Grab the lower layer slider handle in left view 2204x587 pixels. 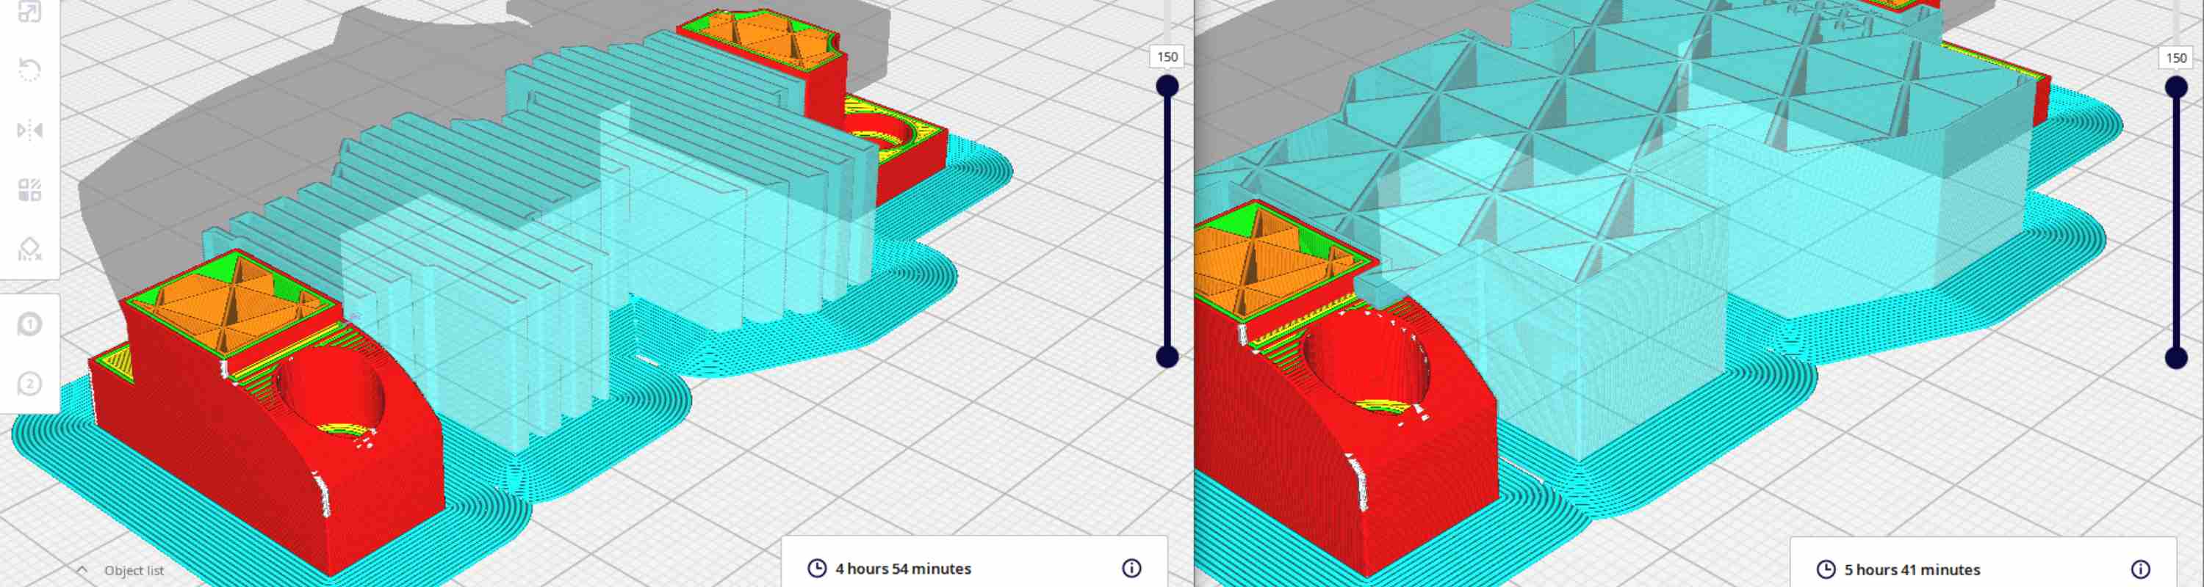(1167, 357)
